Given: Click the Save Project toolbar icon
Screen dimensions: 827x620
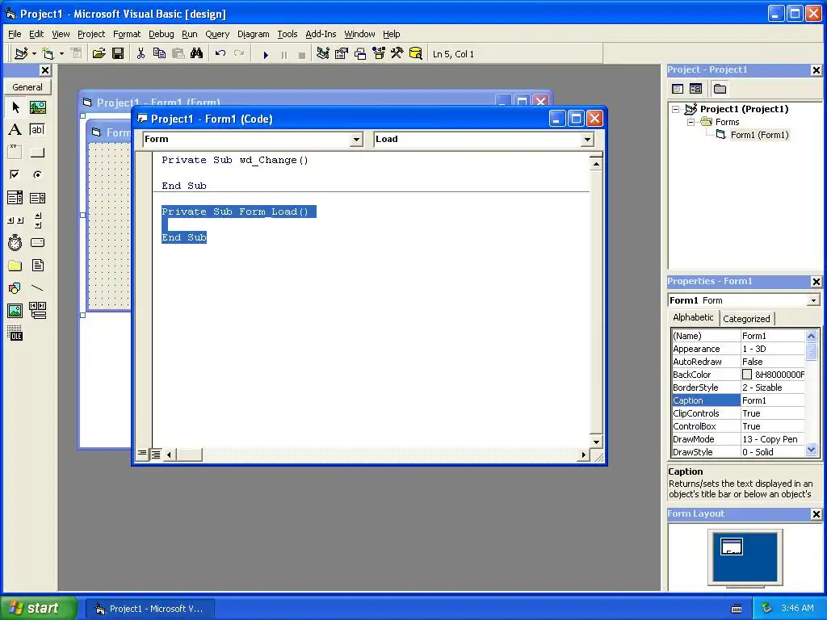Looking at the screenshot, I should tap(118, 53).
